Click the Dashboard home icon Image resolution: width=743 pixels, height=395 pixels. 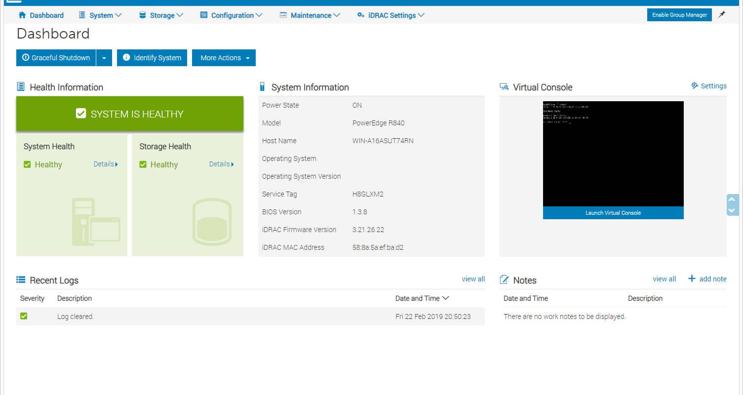pyautogui.click(x=22, y=15)
